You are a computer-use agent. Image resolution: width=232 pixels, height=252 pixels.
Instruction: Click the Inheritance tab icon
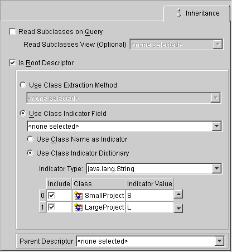pyautogui.click(x=179, y=13)
